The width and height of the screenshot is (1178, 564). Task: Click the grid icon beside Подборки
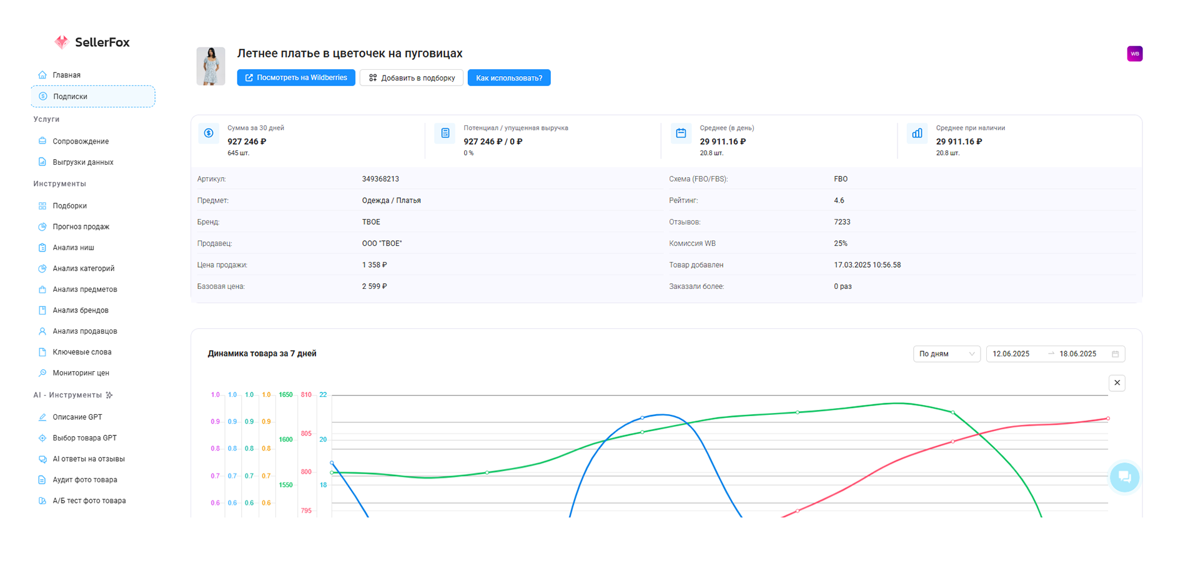click(x=42, y=205)
